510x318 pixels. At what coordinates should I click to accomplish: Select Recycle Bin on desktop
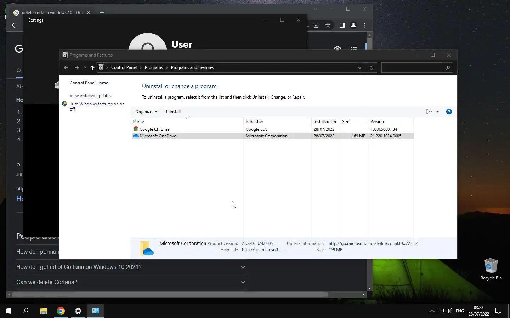(491, 269)
